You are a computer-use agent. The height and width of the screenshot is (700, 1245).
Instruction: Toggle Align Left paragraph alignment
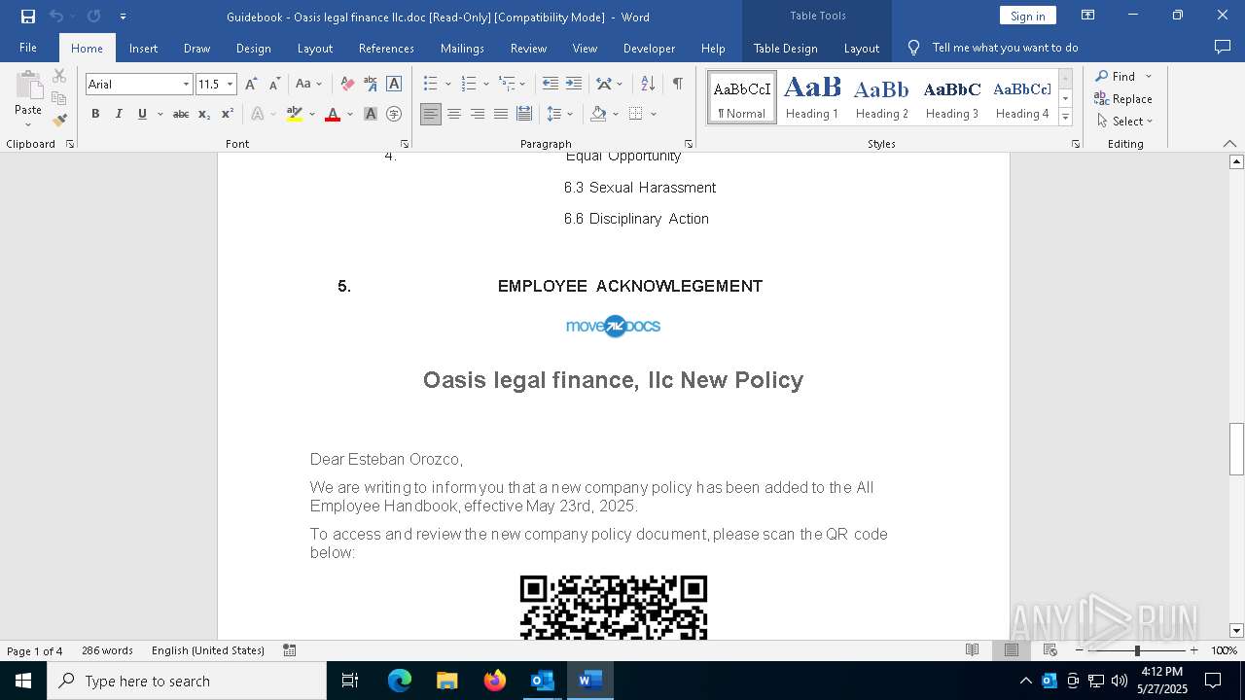pos(431,114)
